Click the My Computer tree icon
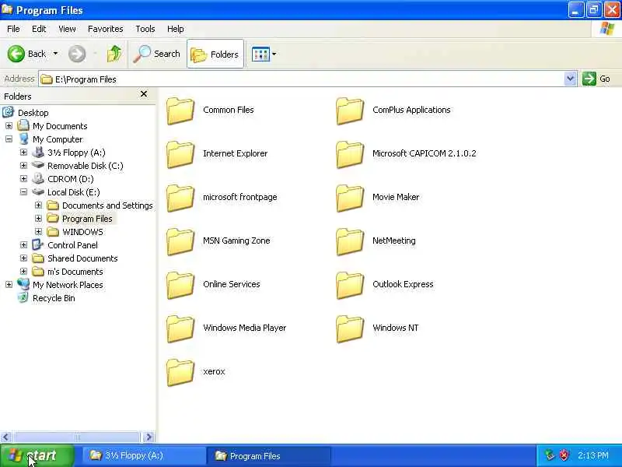 pyautogui.click(x=23, y=139)
